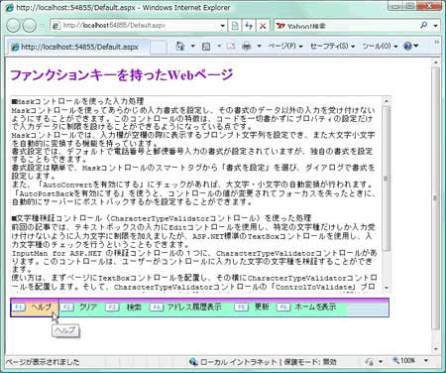Click the text area scroll up arrow
Image resolution: width=446 pixels, height=373 pixels.
387,100
